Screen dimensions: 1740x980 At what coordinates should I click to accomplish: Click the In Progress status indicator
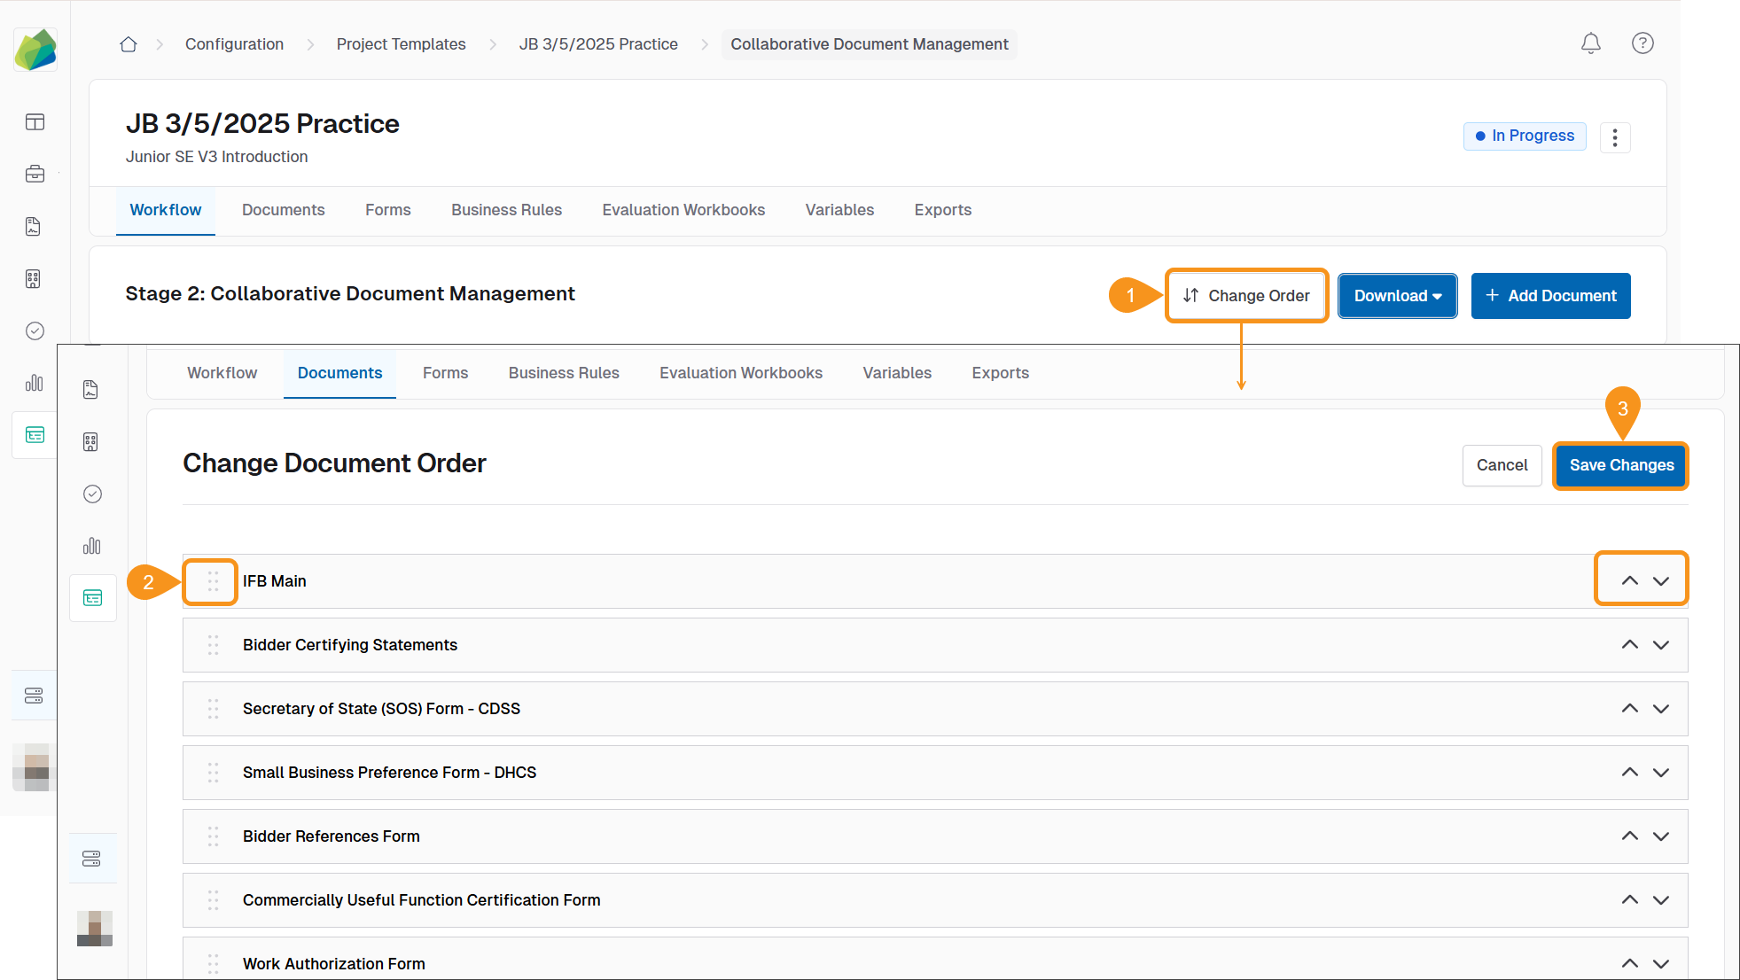pyautogui.click(x=1525, y=136)
